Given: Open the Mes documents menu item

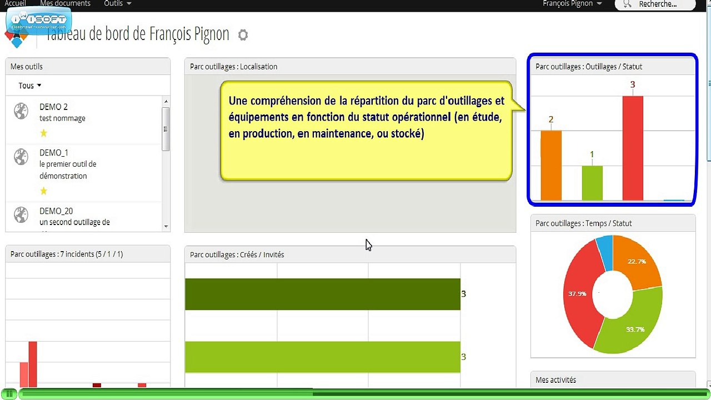Looking at the screenshot, I should [65, 4].
